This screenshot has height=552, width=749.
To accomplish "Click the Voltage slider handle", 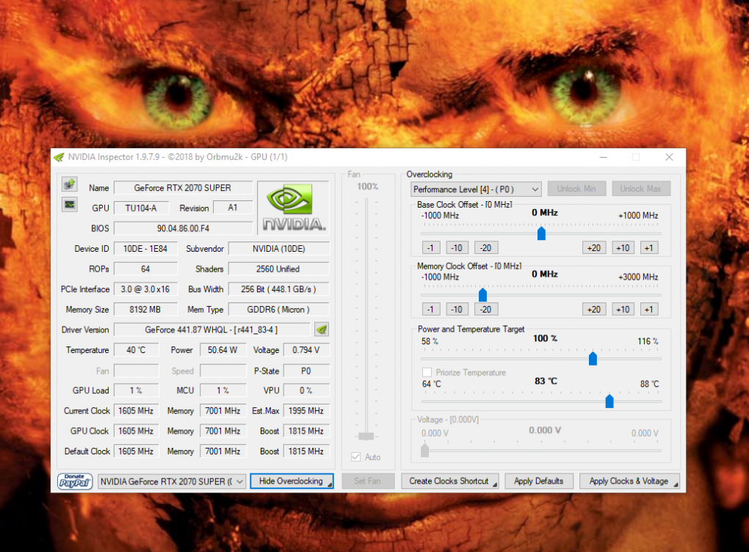I will coord(424,450).
